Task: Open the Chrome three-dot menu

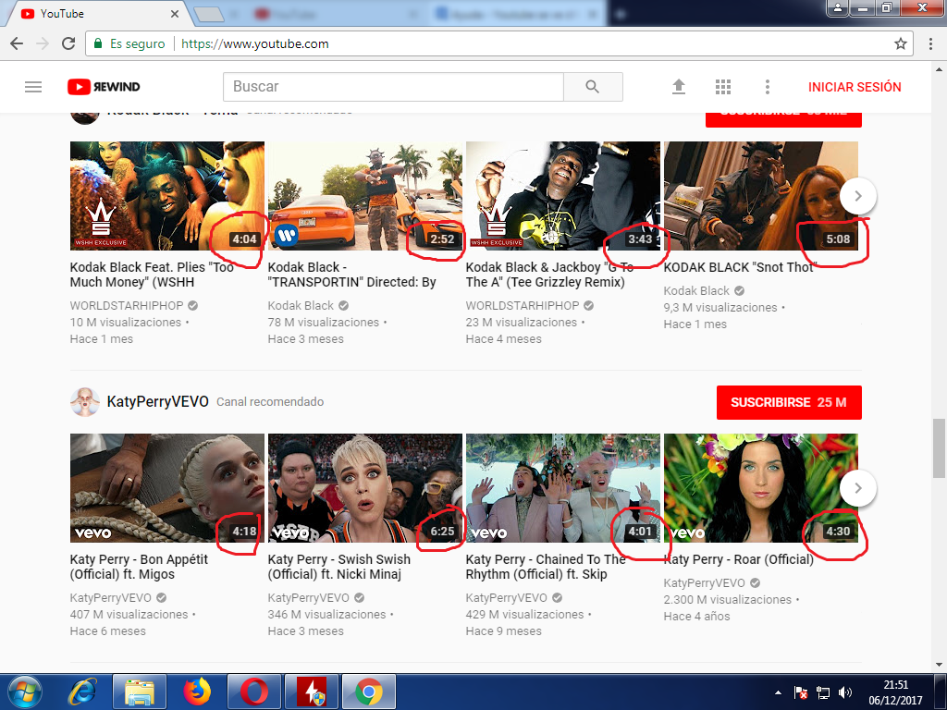Action: (x=930, y=43)
